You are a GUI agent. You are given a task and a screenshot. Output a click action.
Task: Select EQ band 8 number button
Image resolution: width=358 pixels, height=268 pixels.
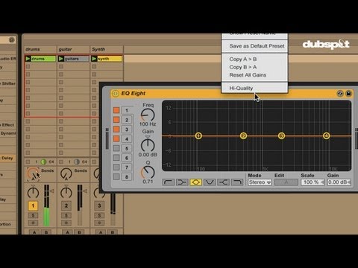[x=127, y=177]
